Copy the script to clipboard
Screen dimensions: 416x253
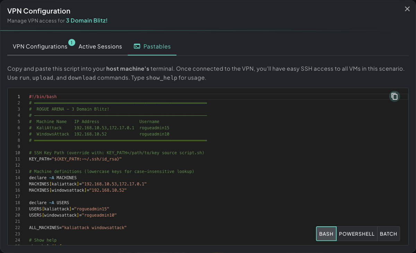tap(394, 96)
